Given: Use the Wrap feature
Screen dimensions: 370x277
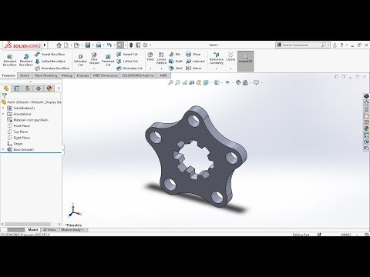Looking at the screenshot, I should [x=193, y=55].
